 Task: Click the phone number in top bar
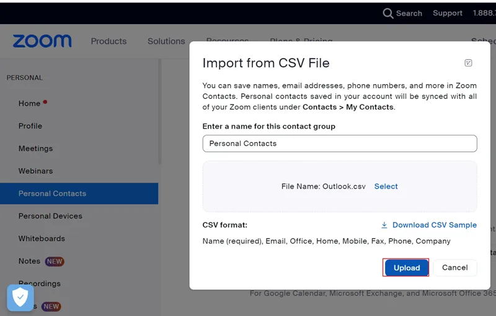[x=484, y=13]
